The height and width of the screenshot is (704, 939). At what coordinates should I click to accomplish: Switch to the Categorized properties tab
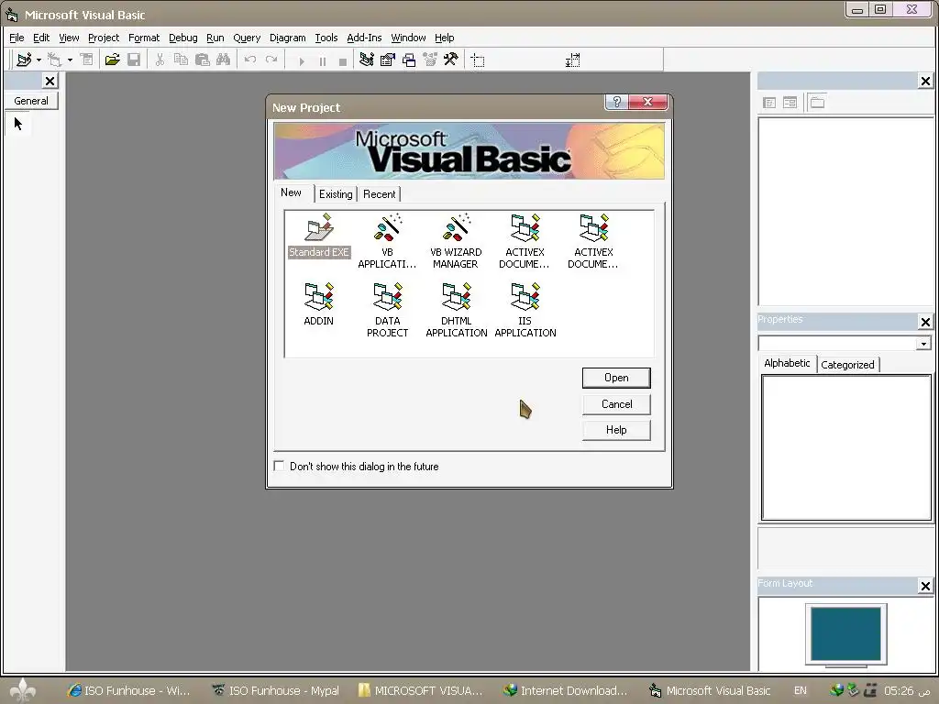847,365
